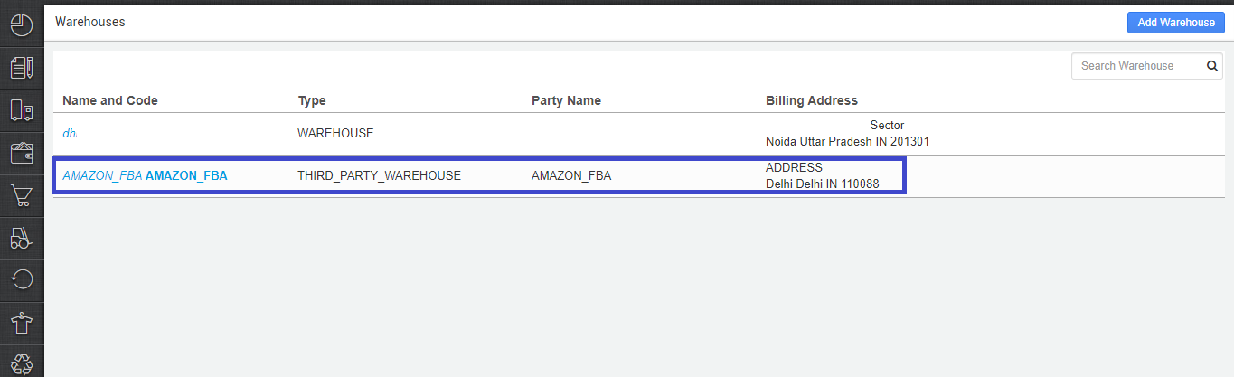
Task: Click the Billing Address column header
Action: click(x=812, y=100)
